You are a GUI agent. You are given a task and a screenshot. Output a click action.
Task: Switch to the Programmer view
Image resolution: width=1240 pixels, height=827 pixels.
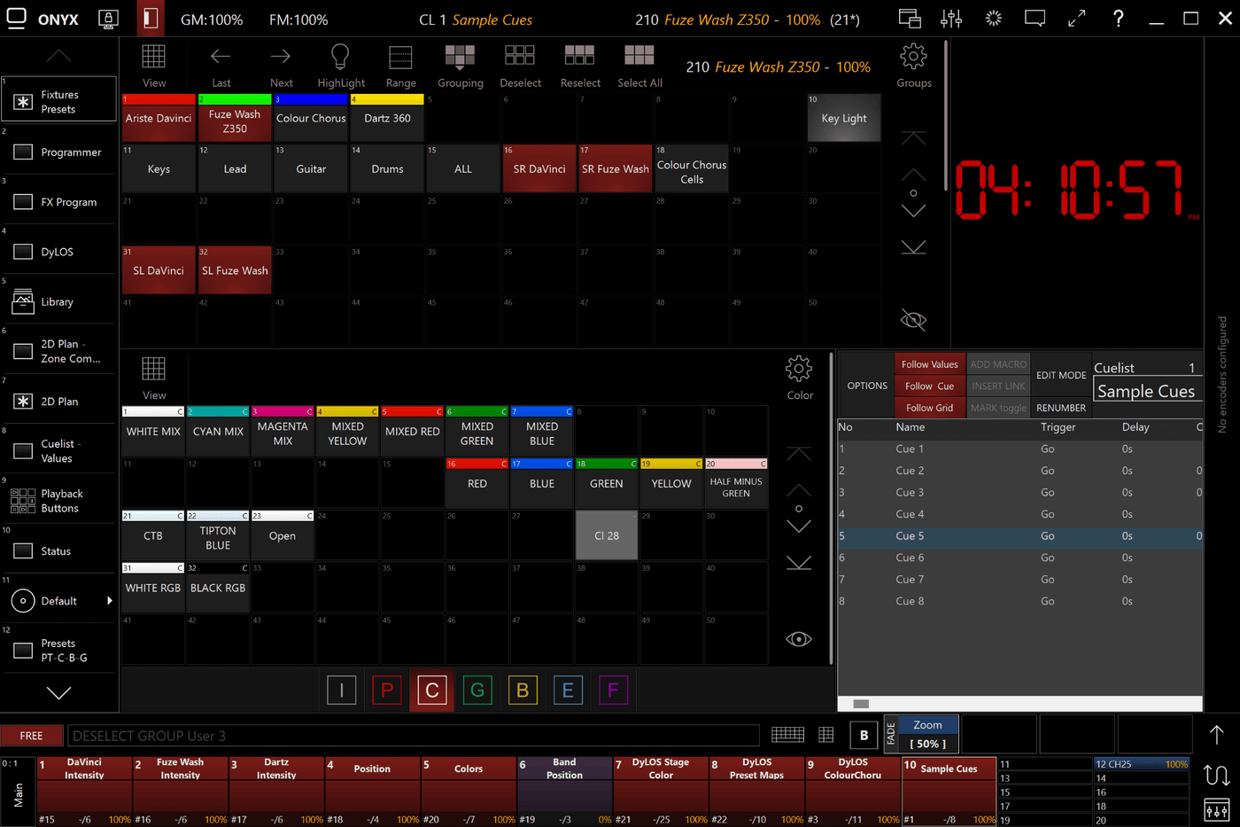(59, 152)
